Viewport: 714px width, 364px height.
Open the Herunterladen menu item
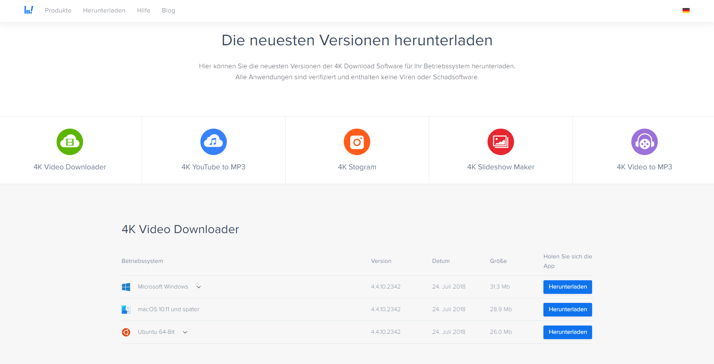[x=104, y=11]
